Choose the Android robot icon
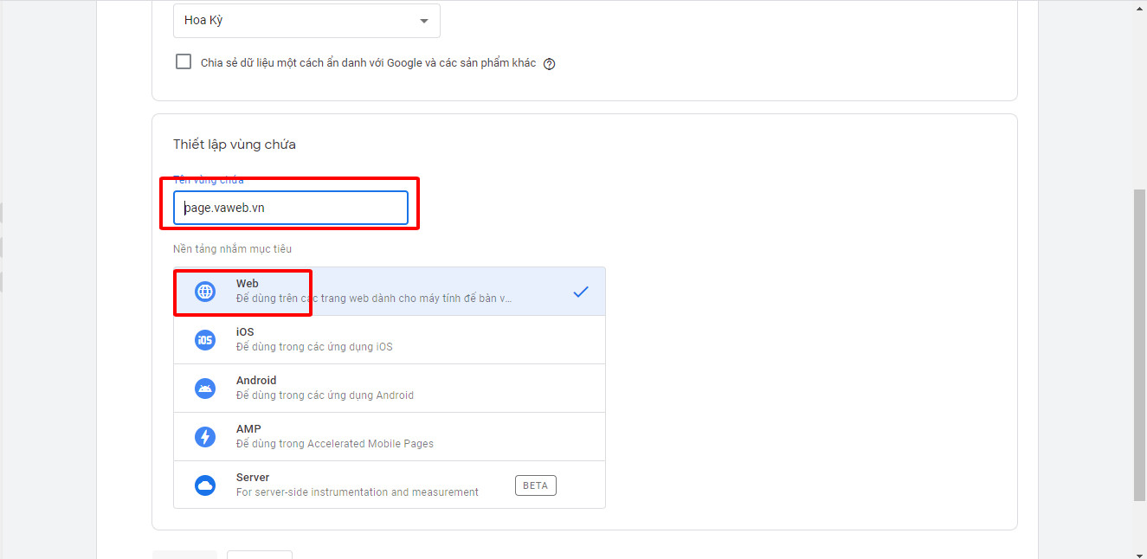 tap(205, 389)
